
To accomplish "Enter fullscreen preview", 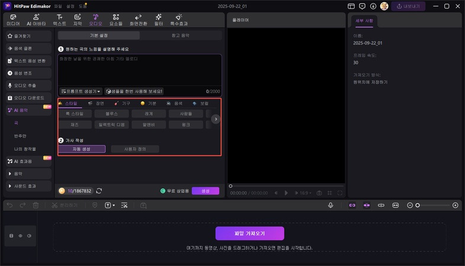I will (340, 193).
